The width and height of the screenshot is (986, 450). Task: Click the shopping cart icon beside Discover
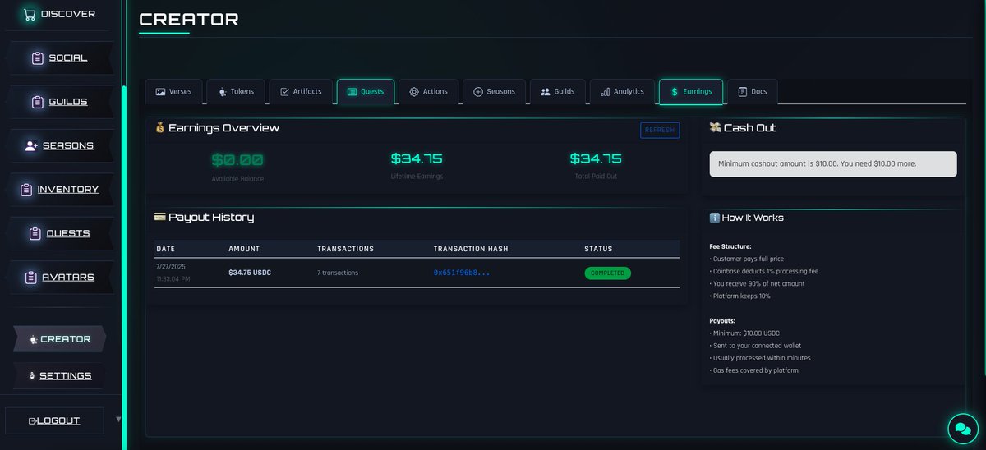tap(30, 14)
